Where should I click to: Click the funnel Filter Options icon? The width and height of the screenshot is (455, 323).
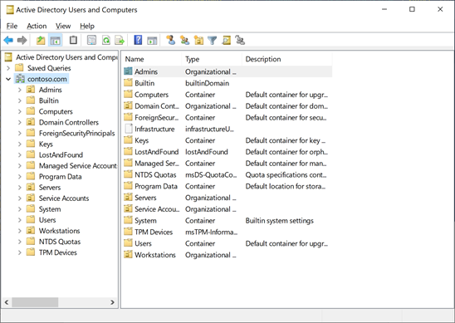[213, 40]
